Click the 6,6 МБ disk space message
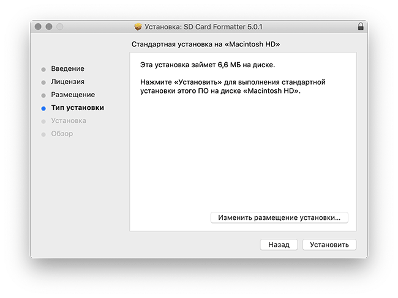 pos(208,65)
